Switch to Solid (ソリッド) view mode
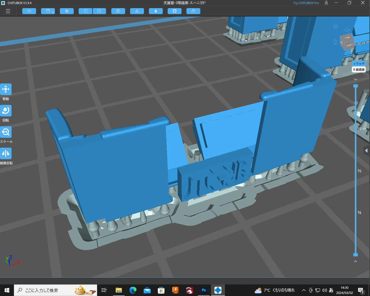This screenshot has height=296, width=370. pos(359,64)
